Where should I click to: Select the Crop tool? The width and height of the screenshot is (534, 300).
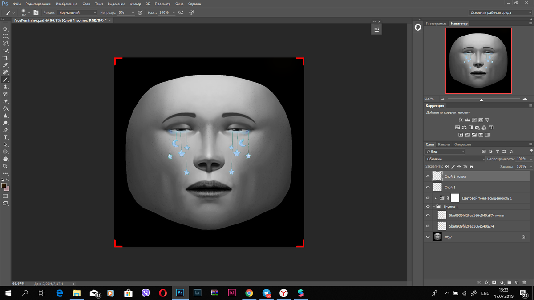(x=5, y=58)
